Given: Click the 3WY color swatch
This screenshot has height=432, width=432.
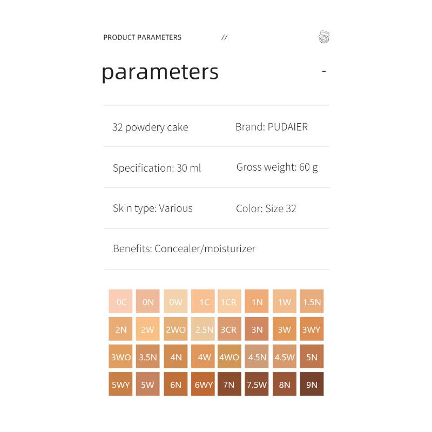Looking at the screenshot, I should pyautogui.click(x=312, y=329).
